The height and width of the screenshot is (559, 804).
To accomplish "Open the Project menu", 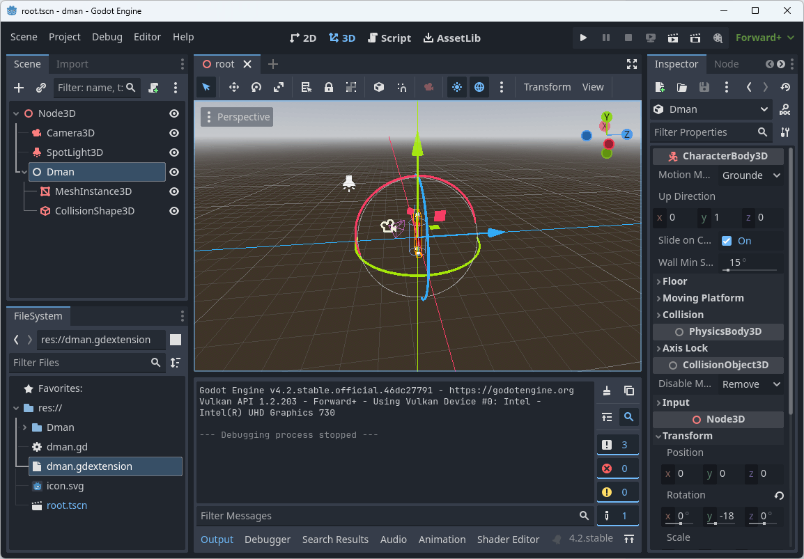I will tap(65, 37).
